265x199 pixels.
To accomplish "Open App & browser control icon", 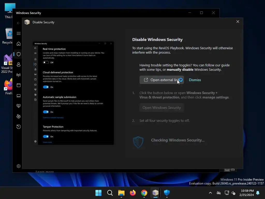I will tap(19, 85).
